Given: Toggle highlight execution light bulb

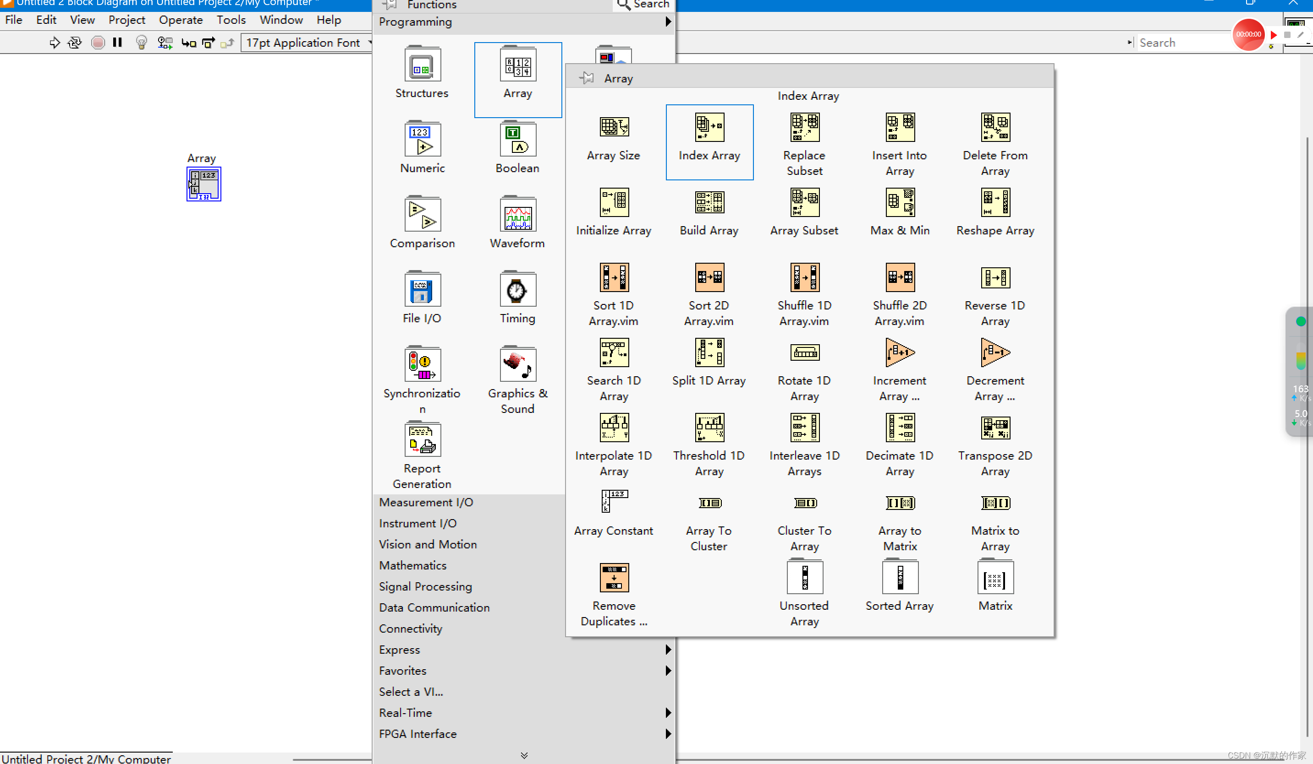Looking at the screenshot, I should (x=141, y=43).
